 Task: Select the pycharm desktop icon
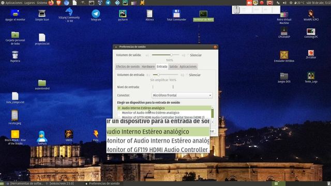[123, 15]
